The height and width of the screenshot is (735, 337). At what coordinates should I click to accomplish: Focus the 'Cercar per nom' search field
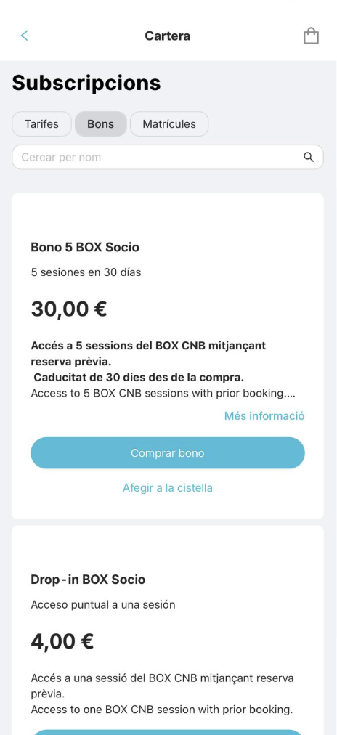coord(168,157)
